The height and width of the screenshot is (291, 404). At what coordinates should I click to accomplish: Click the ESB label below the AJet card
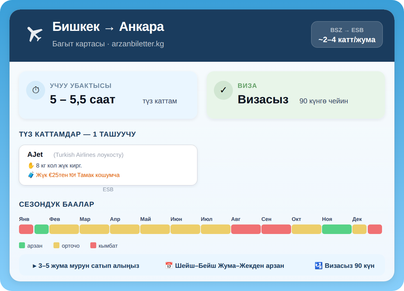pyautogui.click(x=108, y=189)
